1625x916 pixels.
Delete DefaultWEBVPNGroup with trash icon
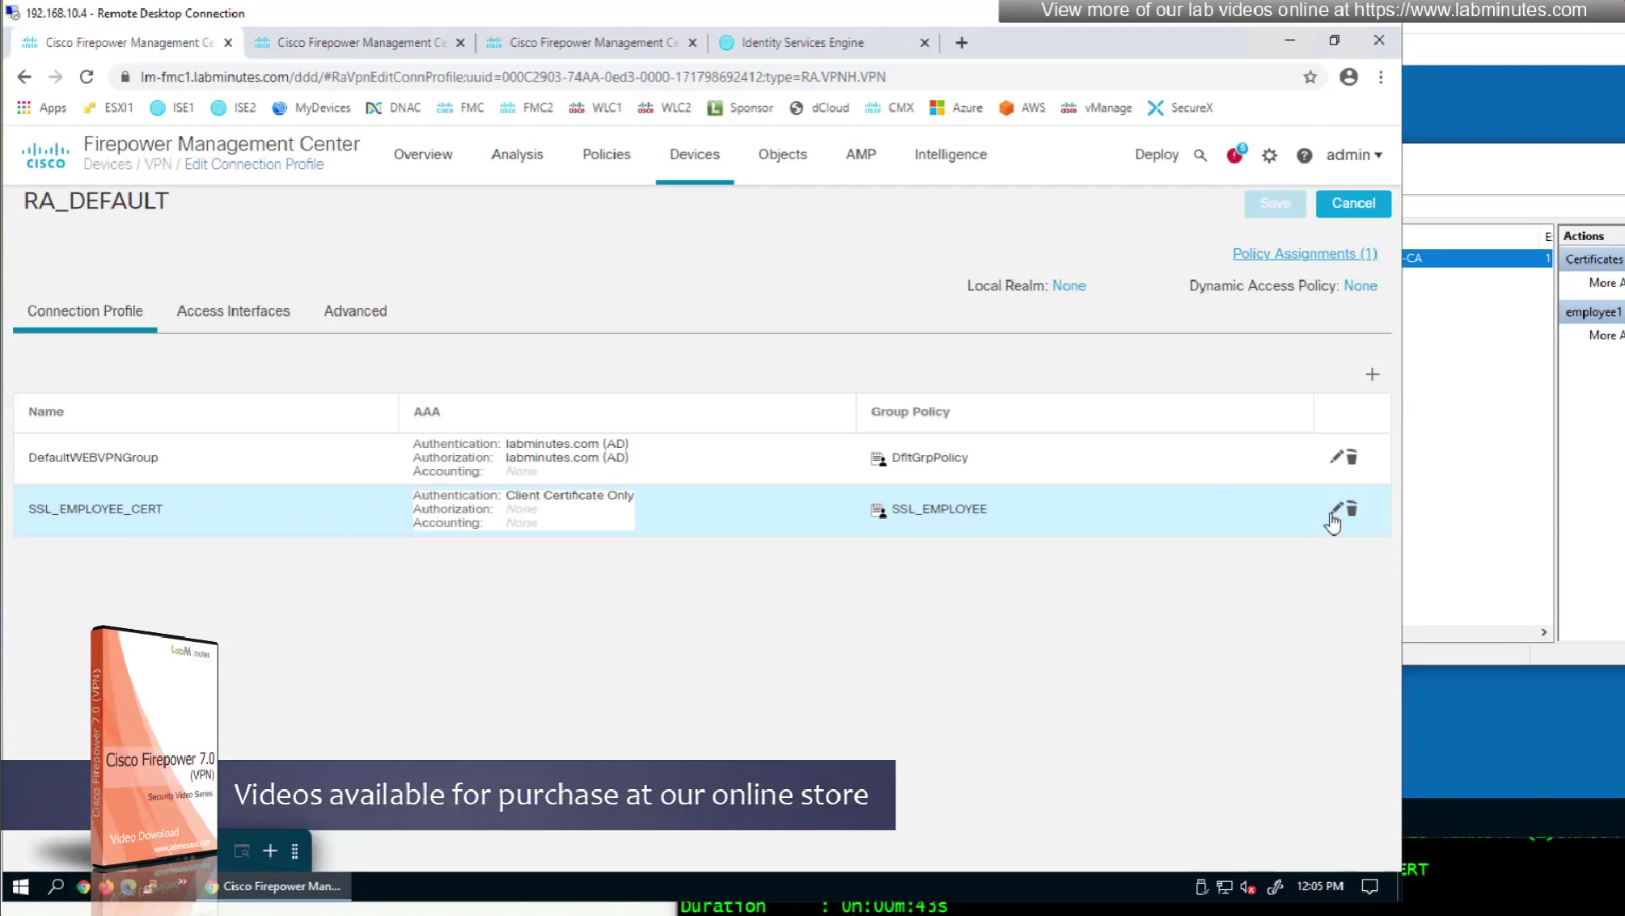(x=1352, y=457)
